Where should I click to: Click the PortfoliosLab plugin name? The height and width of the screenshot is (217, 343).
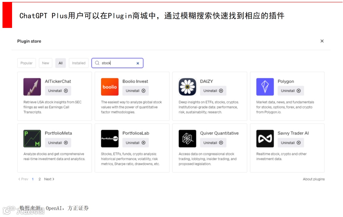tap(136, 133)
